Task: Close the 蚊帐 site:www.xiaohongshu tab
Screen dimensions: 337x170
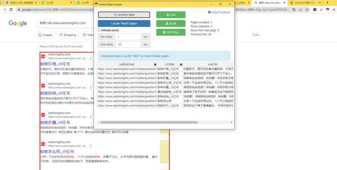Action: pyautogui.click(x=284, y=3)
